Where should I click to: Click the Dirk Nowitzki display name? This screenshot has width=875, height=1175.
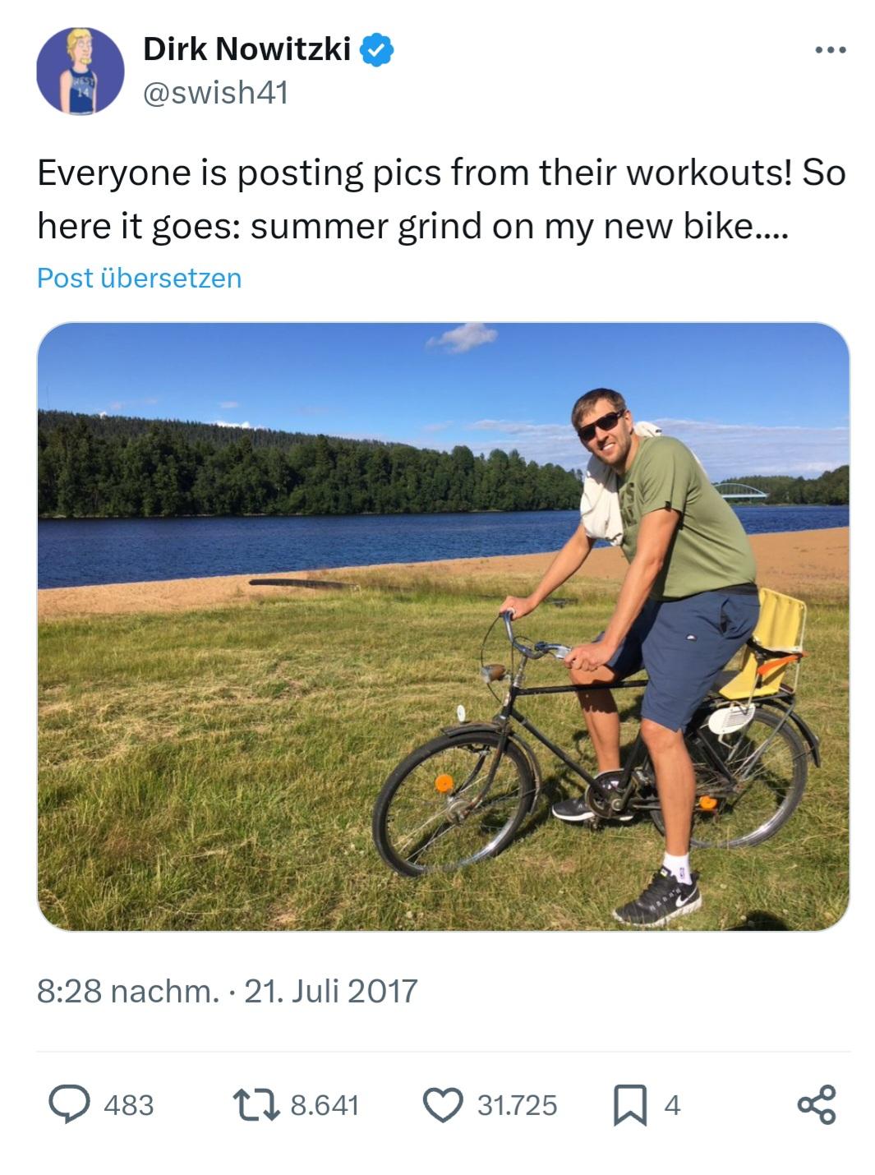(247, 49)
